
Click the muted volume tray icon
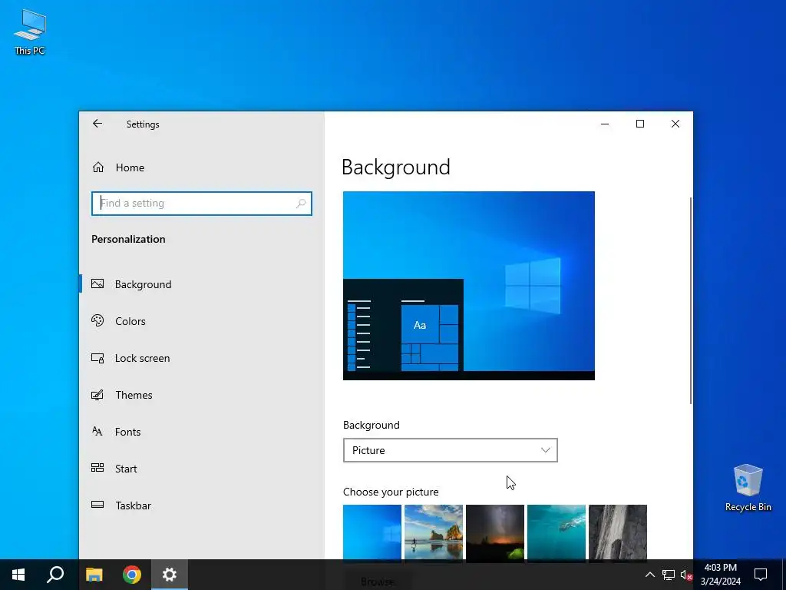[686, 575]
